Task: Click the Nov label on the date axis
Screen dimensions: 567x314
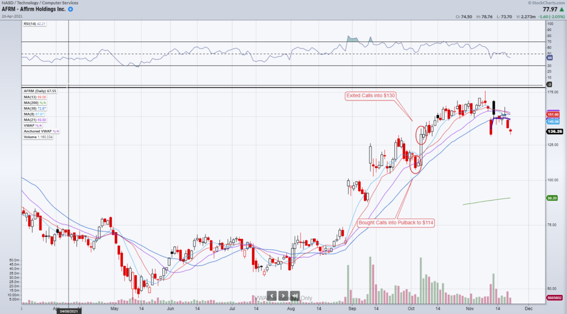Action: (470, 308)
